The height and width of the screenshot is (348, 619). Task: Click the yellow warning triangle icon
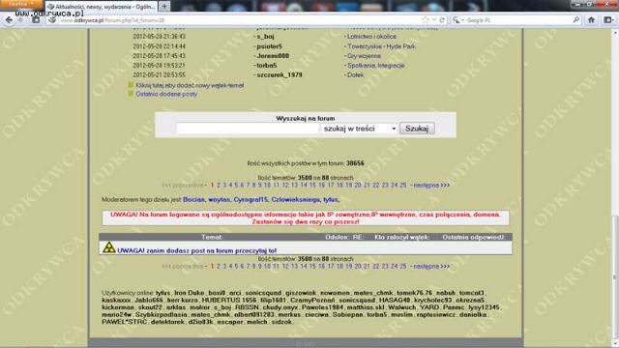point(108,248)
